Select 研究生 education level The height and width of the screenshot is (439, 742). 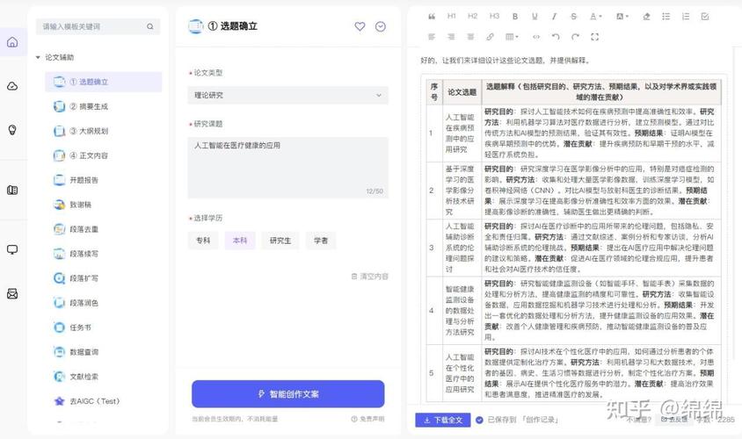(280, 241)
